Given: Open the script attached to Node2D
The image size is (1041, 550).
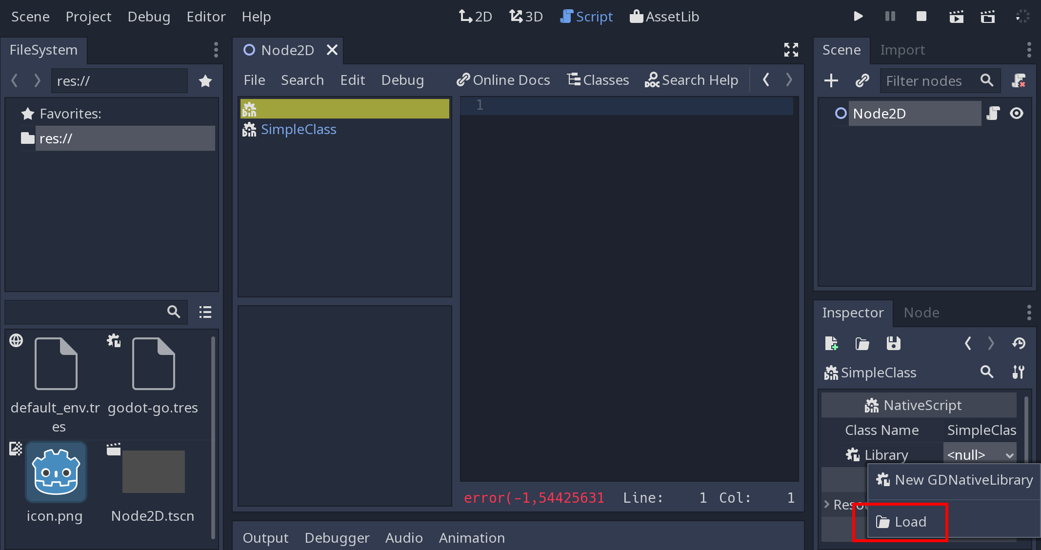Looking at the screenshot, I should (993, 114).
